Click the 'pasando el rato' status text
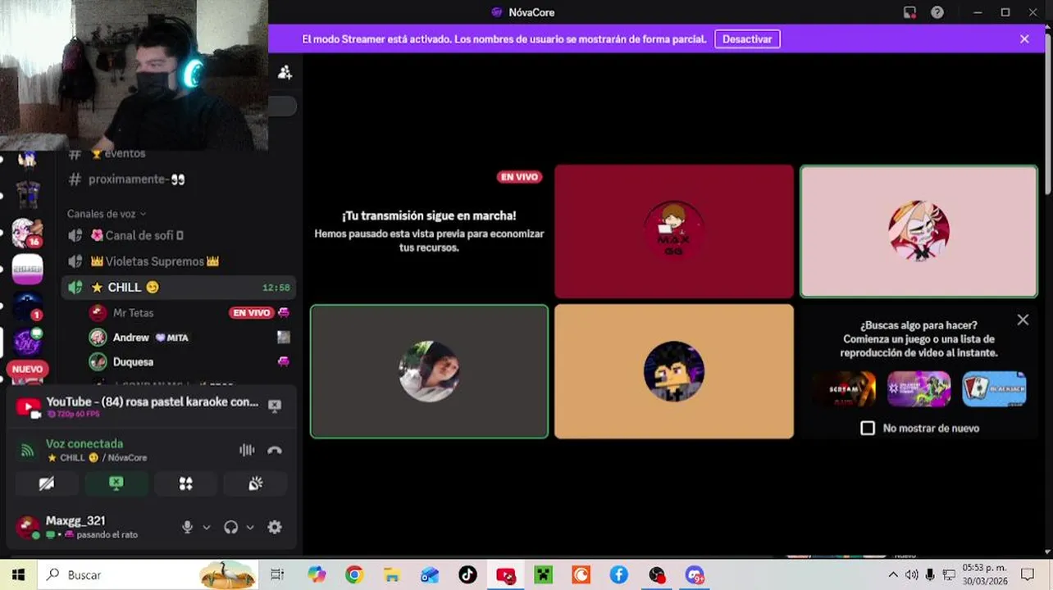Image resolution: width=1053 pixels, height=590 pixels. point(107,535)
